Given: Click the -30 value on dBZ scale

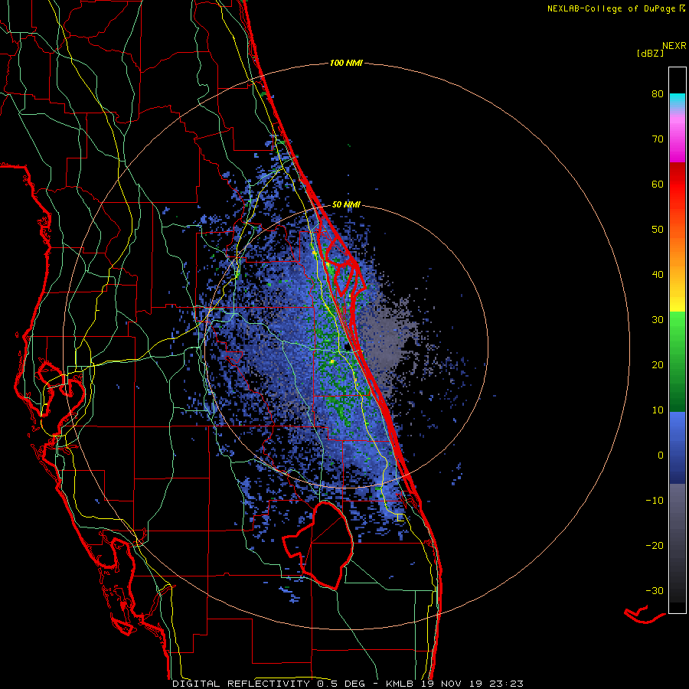Looking at the screenshot, I should [x=655, y=591].
